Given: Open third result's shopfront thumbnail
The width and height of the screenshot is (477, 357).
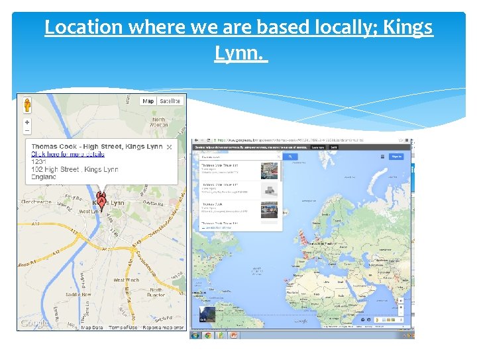Looking at the screenshot, I should point(269,210).
